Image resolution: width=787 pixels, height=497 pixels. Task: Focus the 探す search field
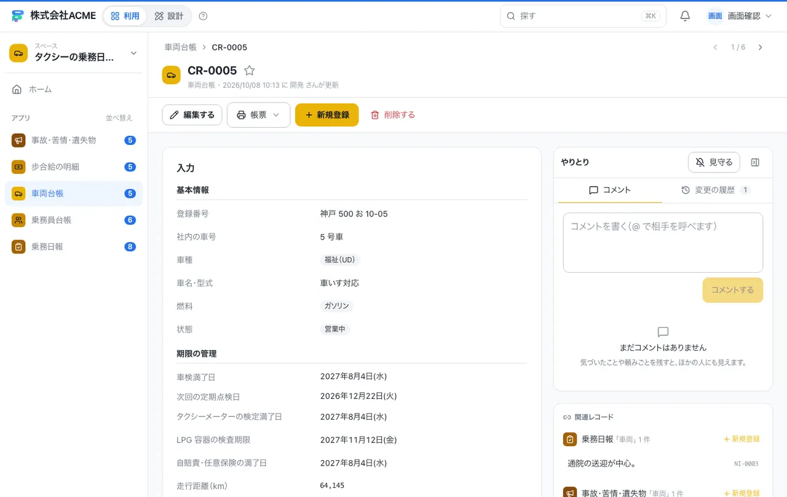point(583,16)
